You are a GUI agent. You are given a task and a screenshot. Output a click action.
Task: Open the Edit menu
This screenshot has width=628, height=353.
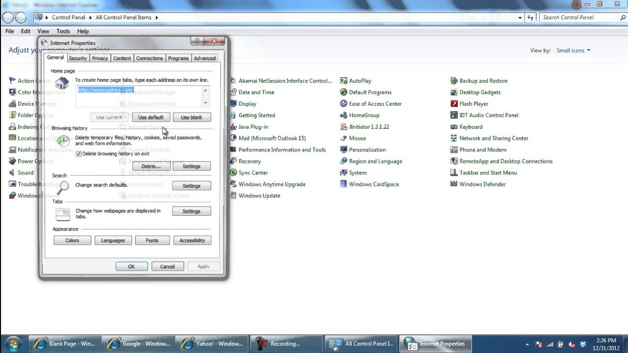(26, 31)
